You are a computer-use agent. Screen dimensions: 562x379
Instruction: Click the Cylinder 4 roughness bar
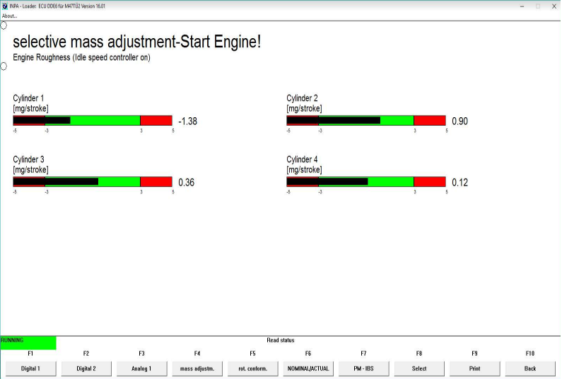point(366,182)
